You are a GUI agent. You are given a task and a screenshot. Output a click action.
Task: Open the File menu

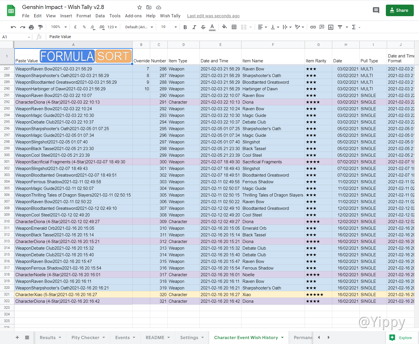coord(26,16)
